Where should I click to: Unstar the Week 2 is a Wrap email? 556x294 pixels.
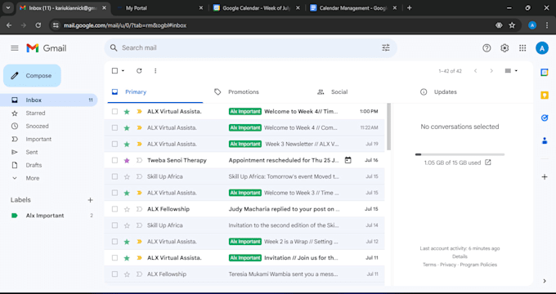127,242
